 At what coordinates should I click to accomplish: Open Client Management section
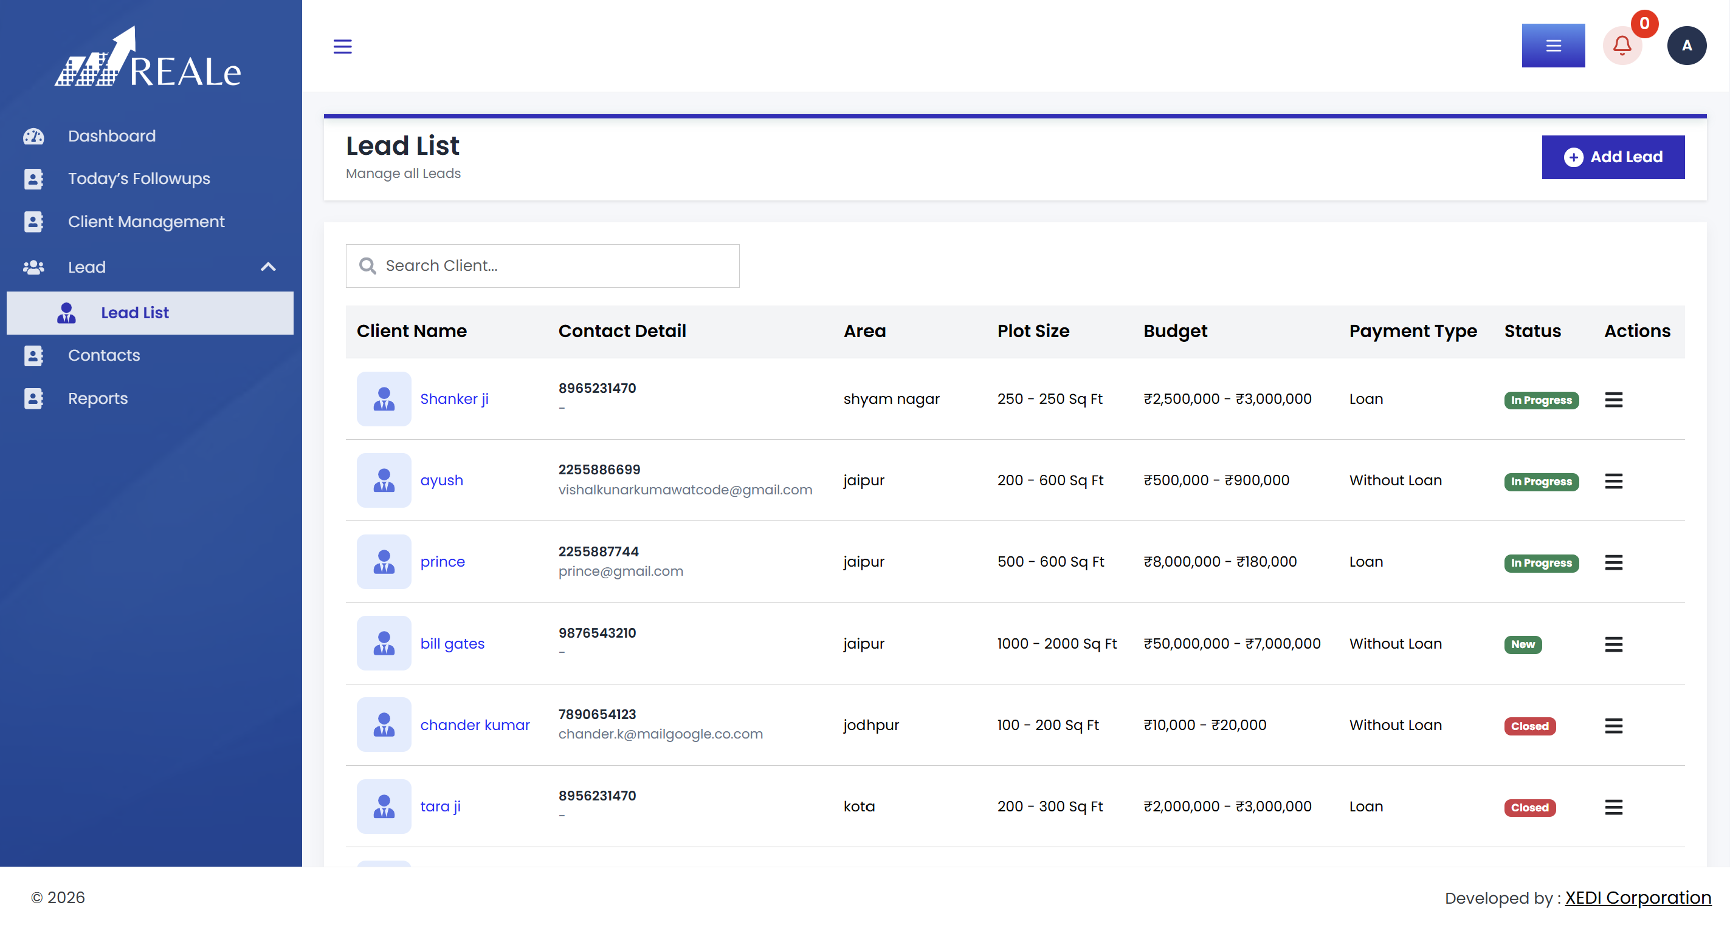pos(146,222)
